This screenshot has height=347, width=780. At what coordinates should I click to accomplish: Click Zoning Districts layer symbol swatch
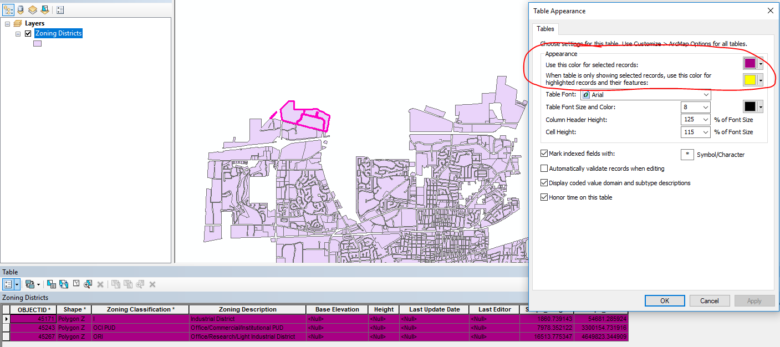point(37,44)
